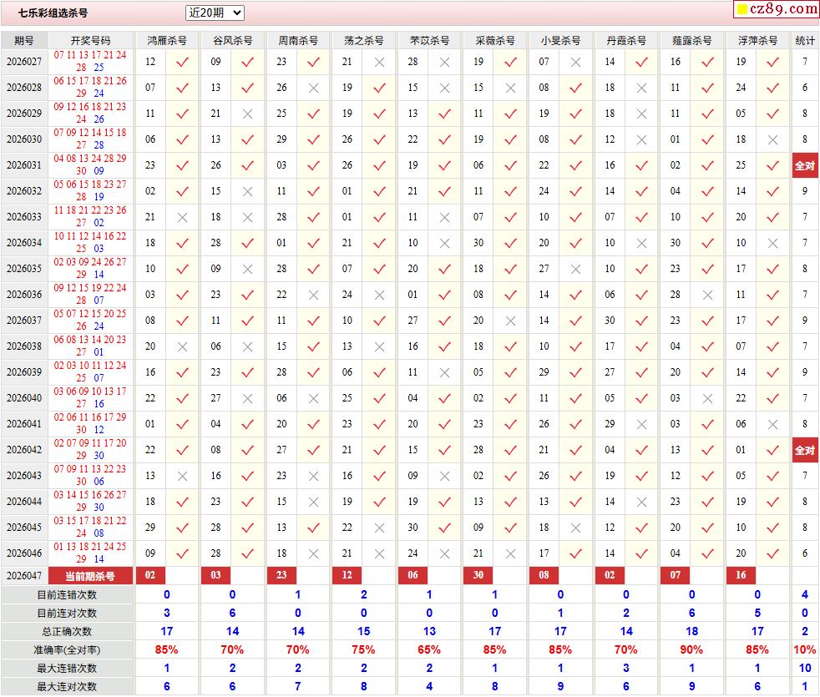The image size is (820, 697).
Task: Click the 蘿露杀号 check mark in row 2026044
Action: [707, 502]
